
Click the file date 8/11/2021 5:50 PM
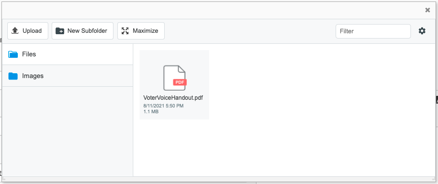pyautogui.click(x=163, y=105)
